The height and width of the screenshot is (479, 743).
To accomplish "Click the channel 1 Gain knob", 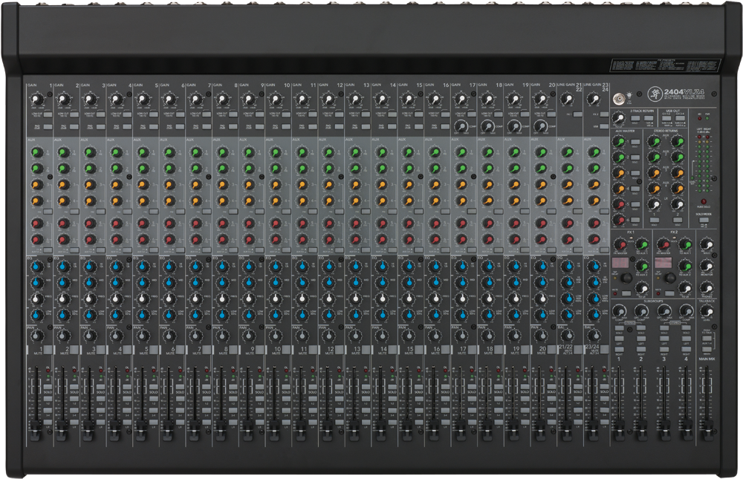I will tap(35, 100).
